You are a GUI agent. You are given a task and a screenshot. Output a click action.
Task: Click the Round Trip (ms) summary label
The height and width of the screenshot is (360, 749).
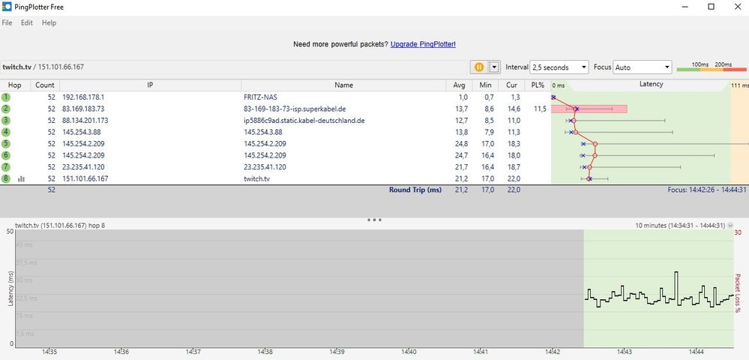(x=415, y=190)
